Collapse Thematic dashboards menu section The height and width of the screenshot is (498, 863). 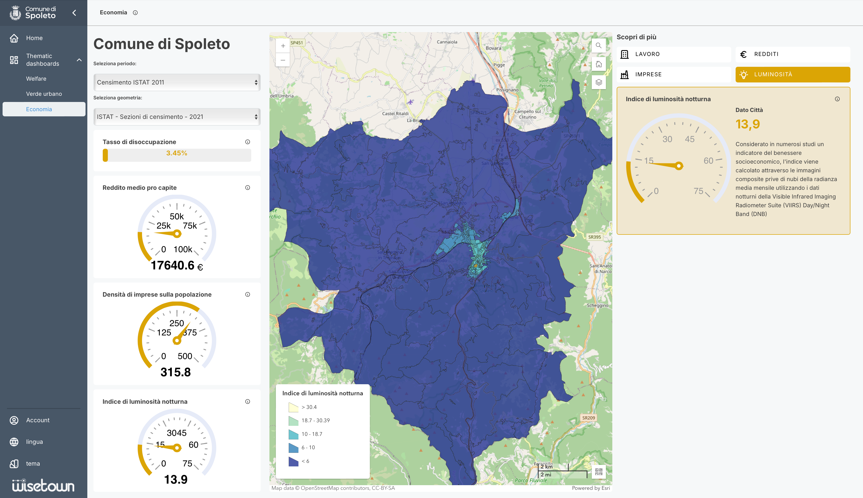(79, 60)
